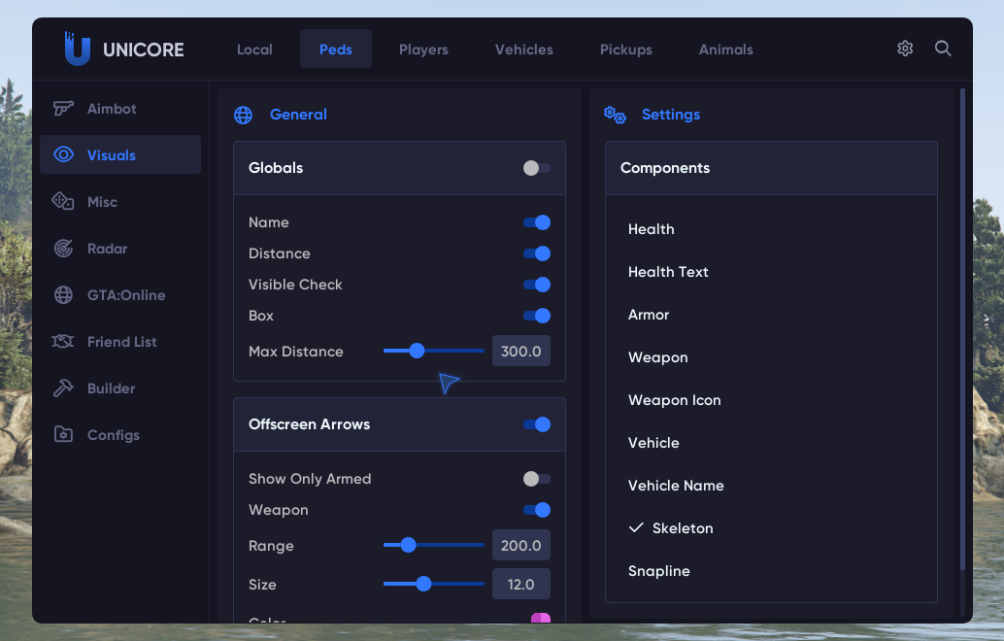Turn on Show Only Armed toggle
The height and width of the screenshot is (641, 1004).
536,479
